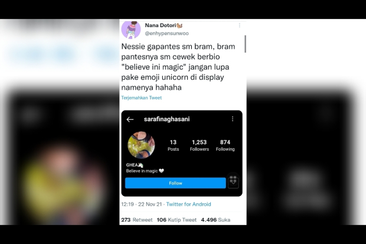Open the 874 Following list
Viewport: 366px width, 244px height.
pos(226,145)
